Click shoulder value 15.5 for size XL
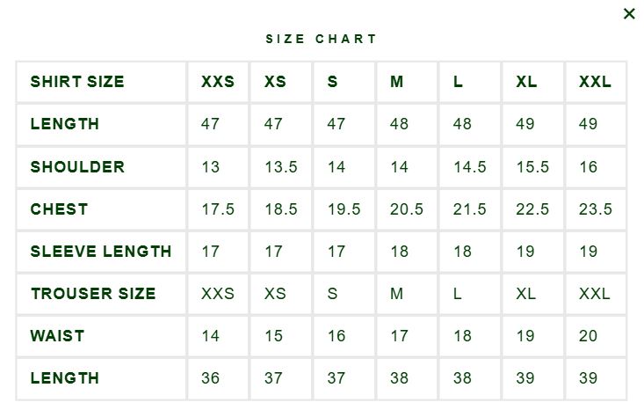 click(532, 167)
